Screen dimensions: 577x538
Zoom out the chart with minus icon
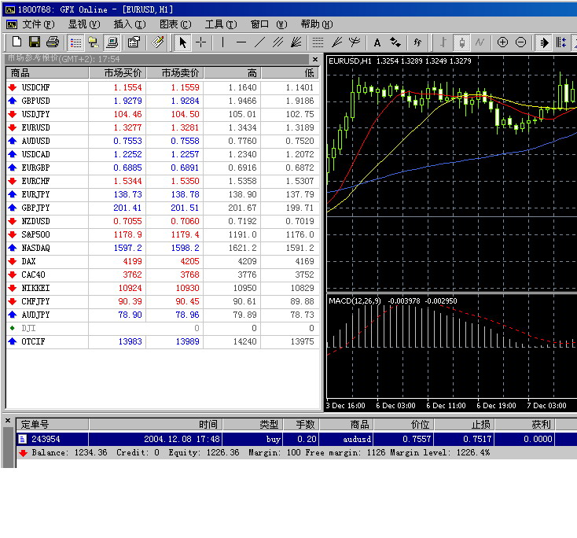[520, 42]
